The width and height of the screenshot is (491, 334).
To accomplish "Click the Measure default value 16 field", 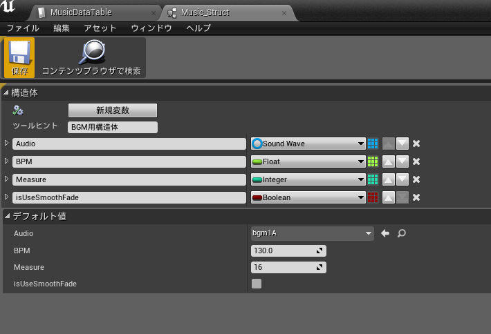I will (288, 267).
